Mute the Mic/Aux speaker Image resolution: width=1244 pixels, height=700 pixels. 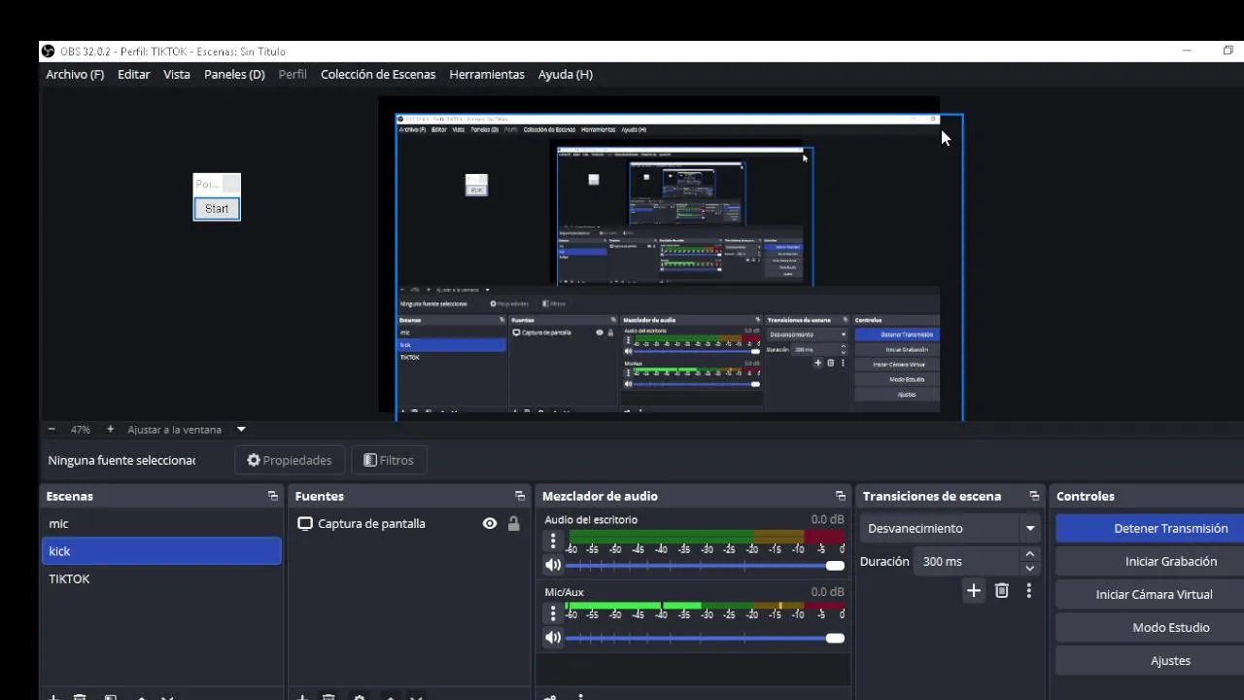point(553,638)
